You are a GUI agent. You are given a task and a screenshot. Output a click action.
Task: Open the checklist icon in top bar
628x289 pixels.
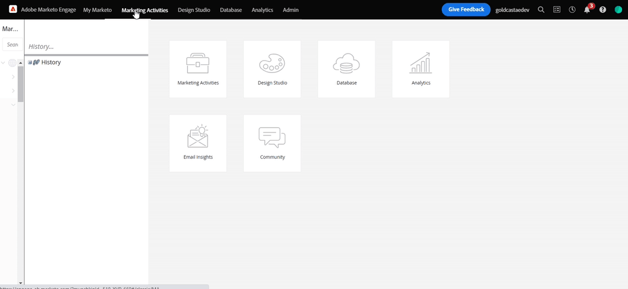pyautogui.click(x=557, y=9)
